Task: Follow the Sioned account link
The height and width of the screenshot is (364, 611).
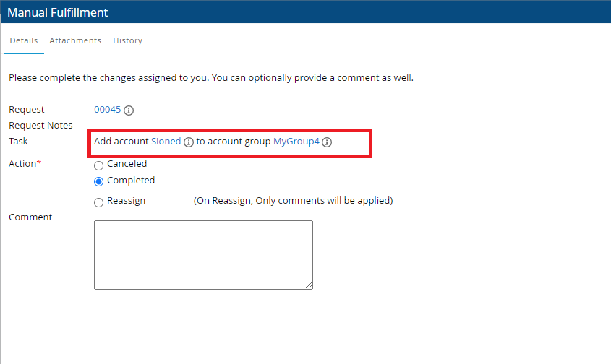Action: click(166, 142)
